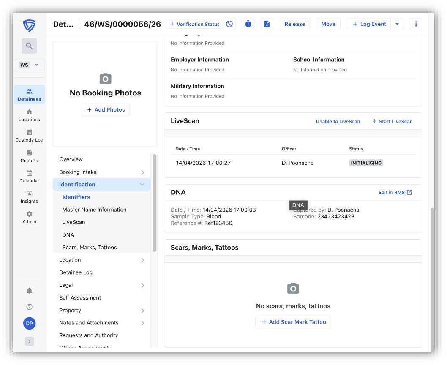The width and height of the screenshot is (447, 365).
Task: Open Insights from sidebar
Action: (x=29, y=197)
